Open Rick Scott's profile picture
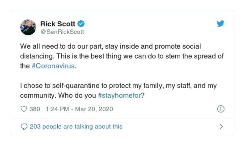Image resolution: width=245 pixels, height=150 pixels. click(x=28, y=27)
